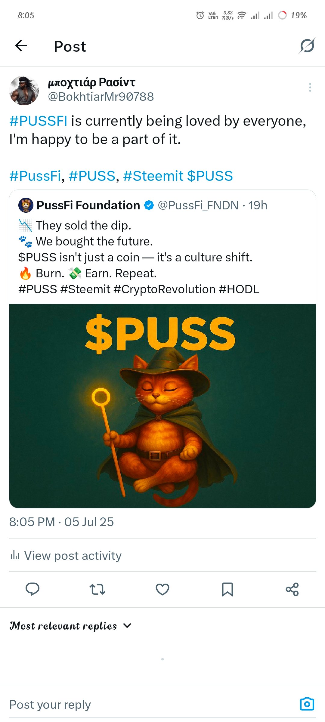This screenshot has height=722, width=325.
Task: Open the $PUSS wizard cat image
Action: point(162,406)
